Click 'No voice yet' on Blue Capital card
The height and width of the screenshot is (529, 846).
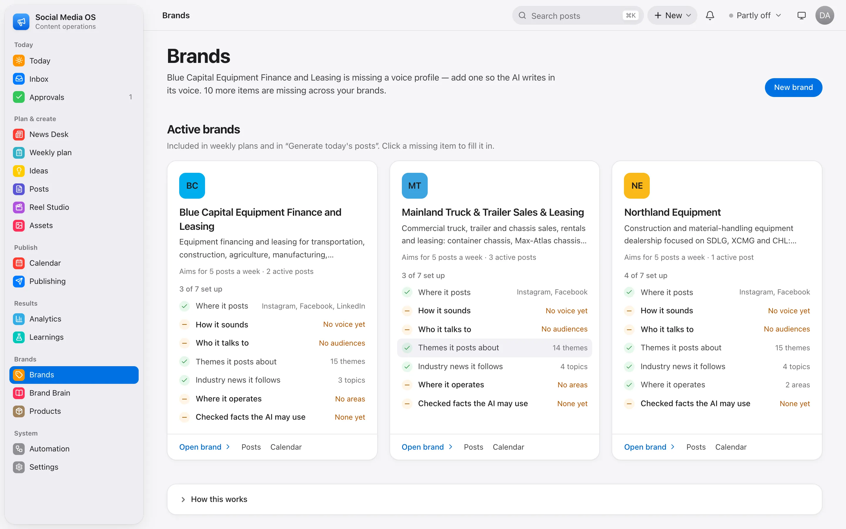coord(344,324)
